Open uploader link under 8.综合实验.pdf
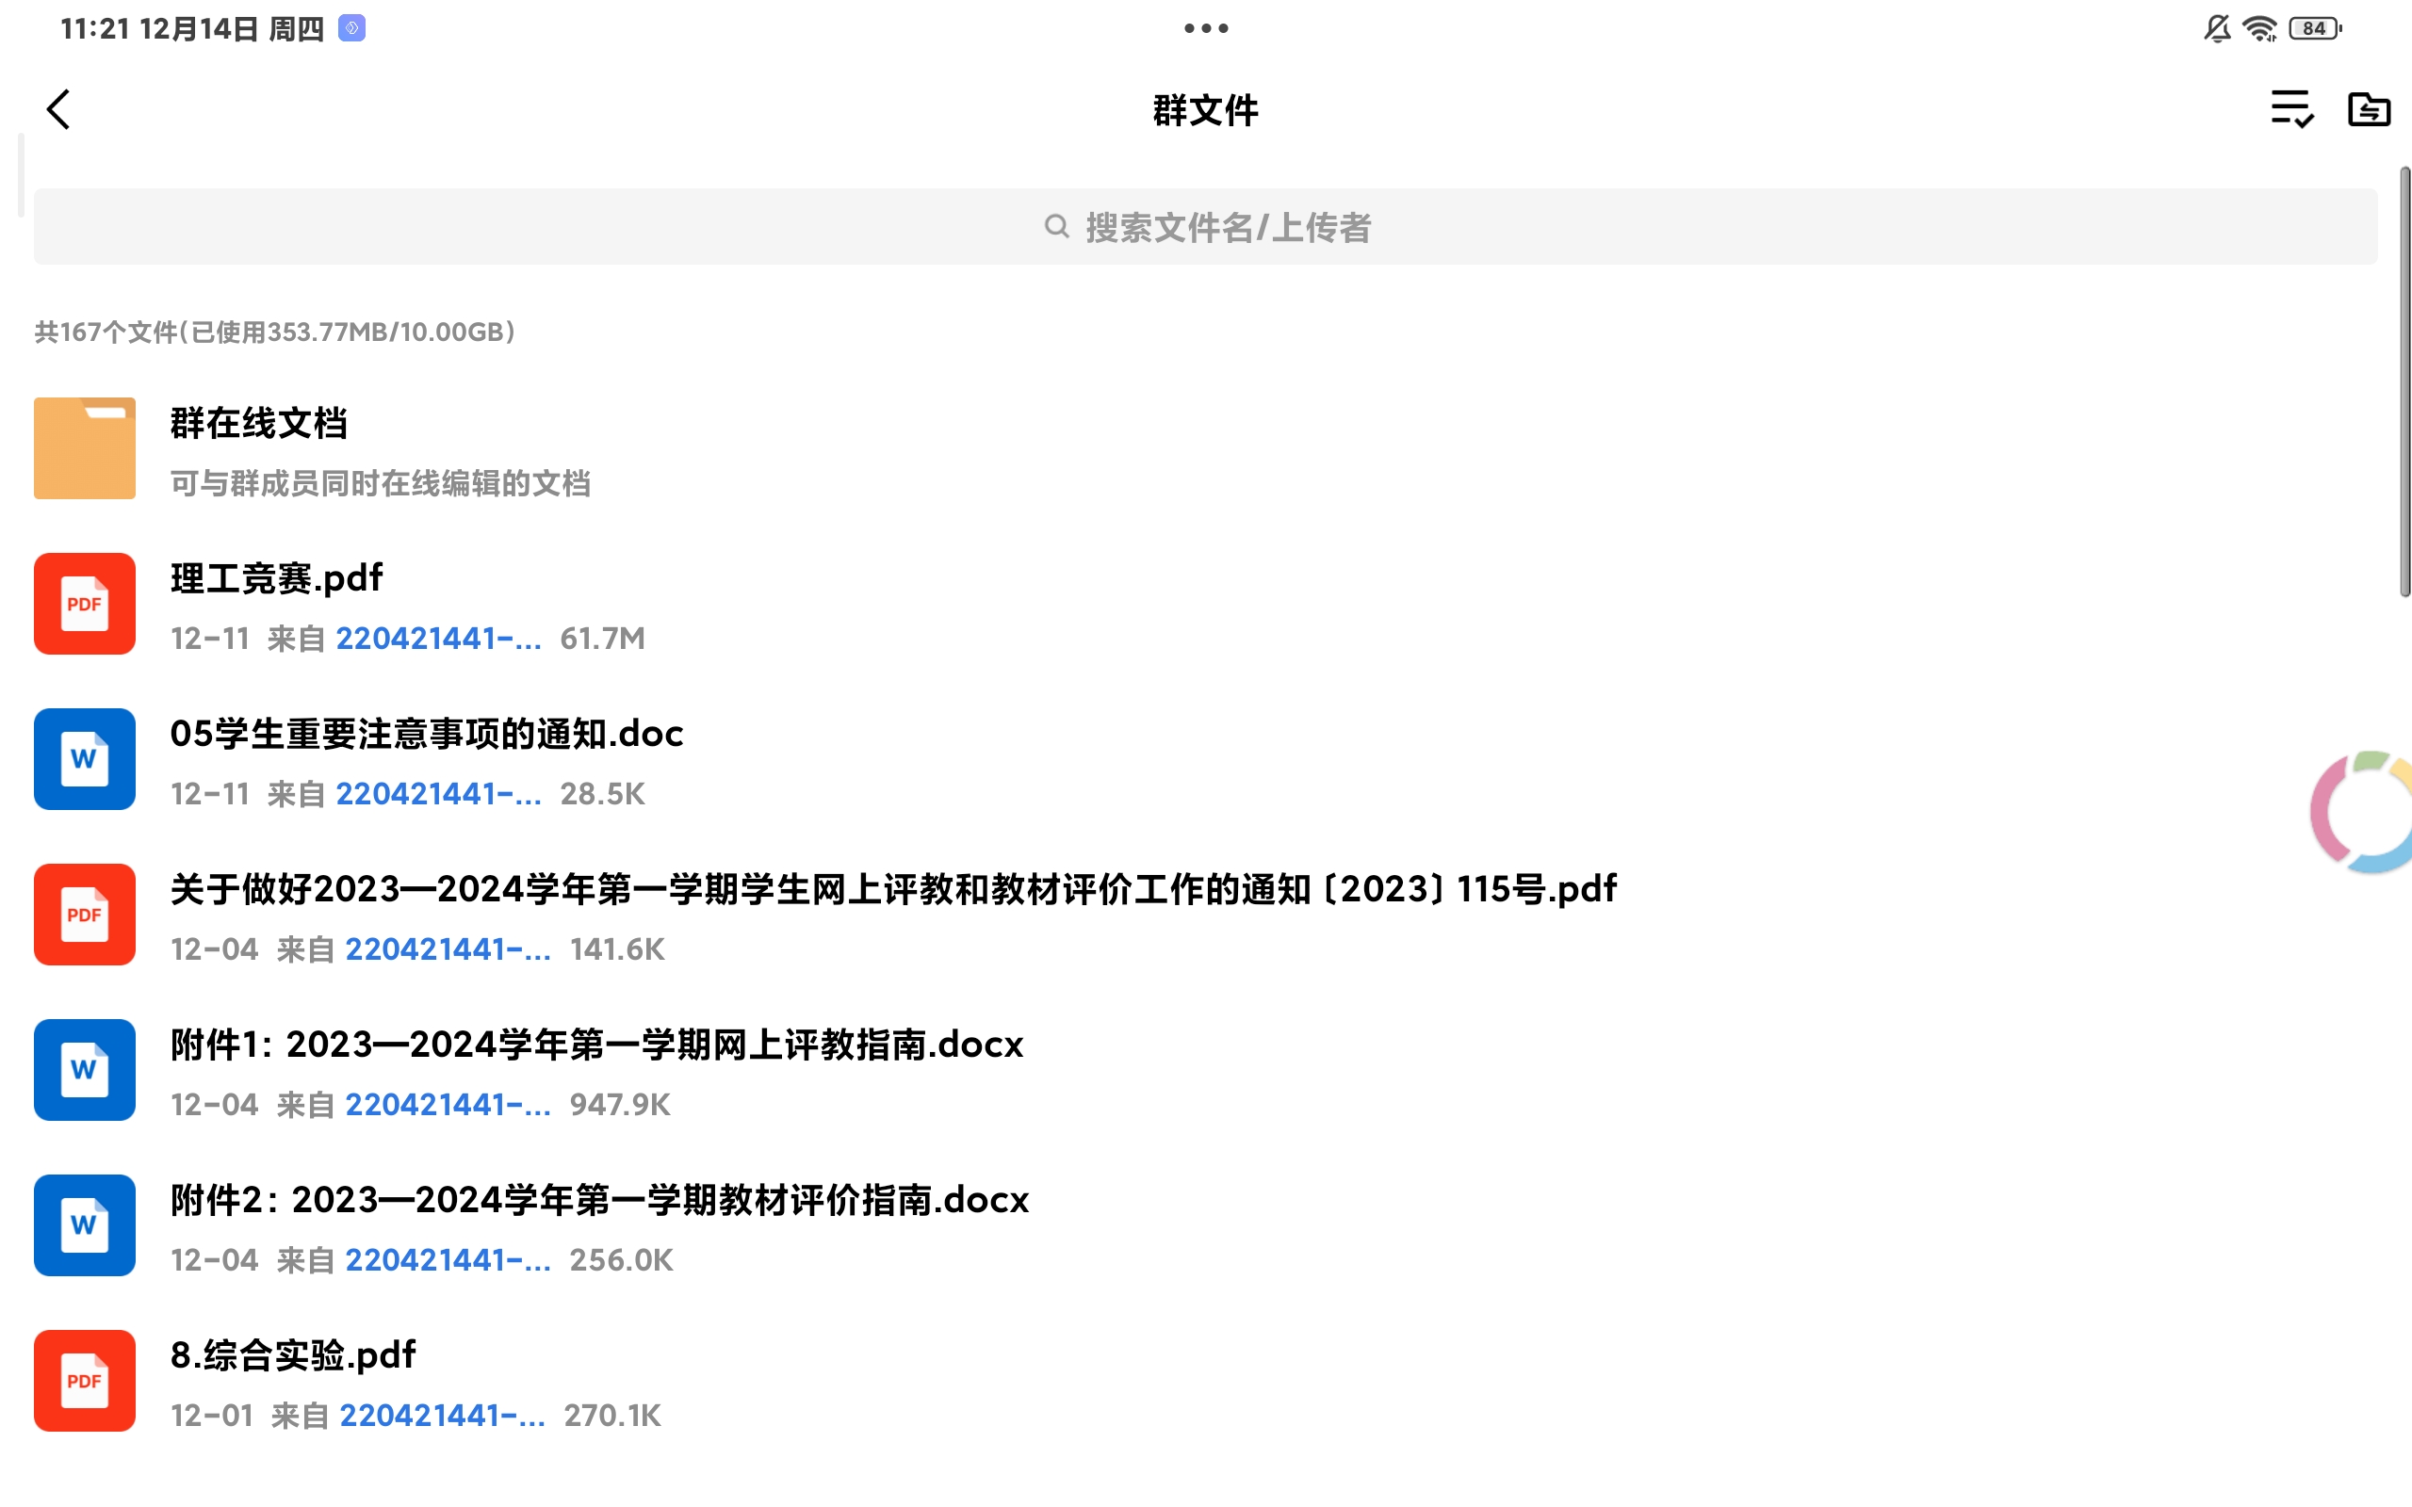This screenshot has height=1507, width=2412. point(443,1416)
